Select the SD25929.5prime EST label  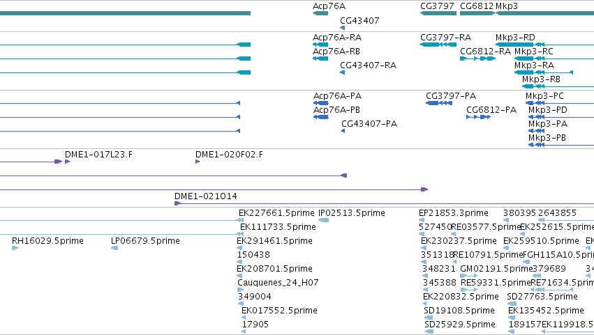(459, 325)
